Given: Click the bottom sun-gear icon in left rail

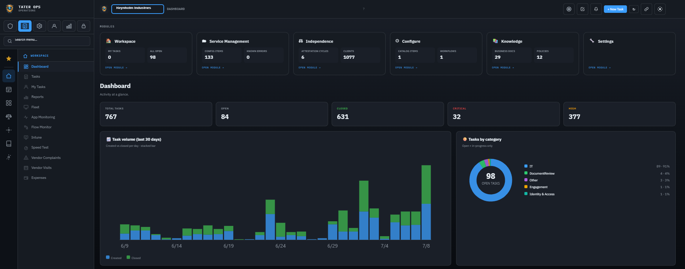Looking at the screenshot, I should click(9, 157).
